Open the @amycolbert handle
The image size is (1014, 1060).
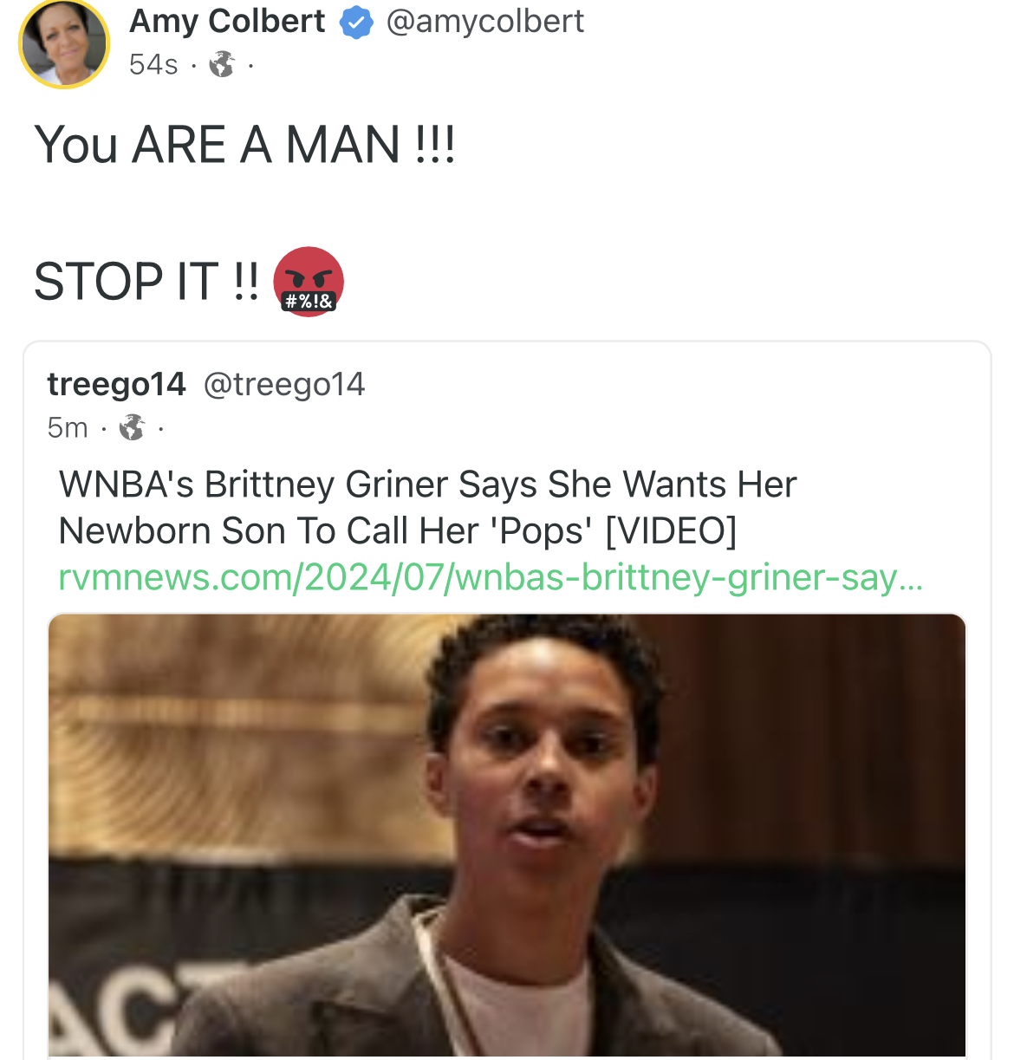tap(485, 22)
